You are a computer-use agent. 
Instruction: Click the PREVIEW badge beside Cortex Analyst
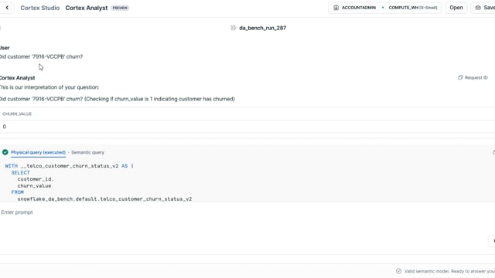120,8
